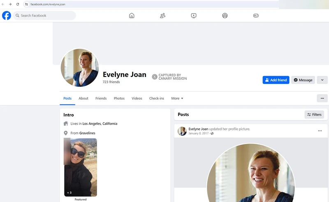Viewport: 329px width, 202px height.
Task: Switch to the Photos tab
Action: click(119, 98)
